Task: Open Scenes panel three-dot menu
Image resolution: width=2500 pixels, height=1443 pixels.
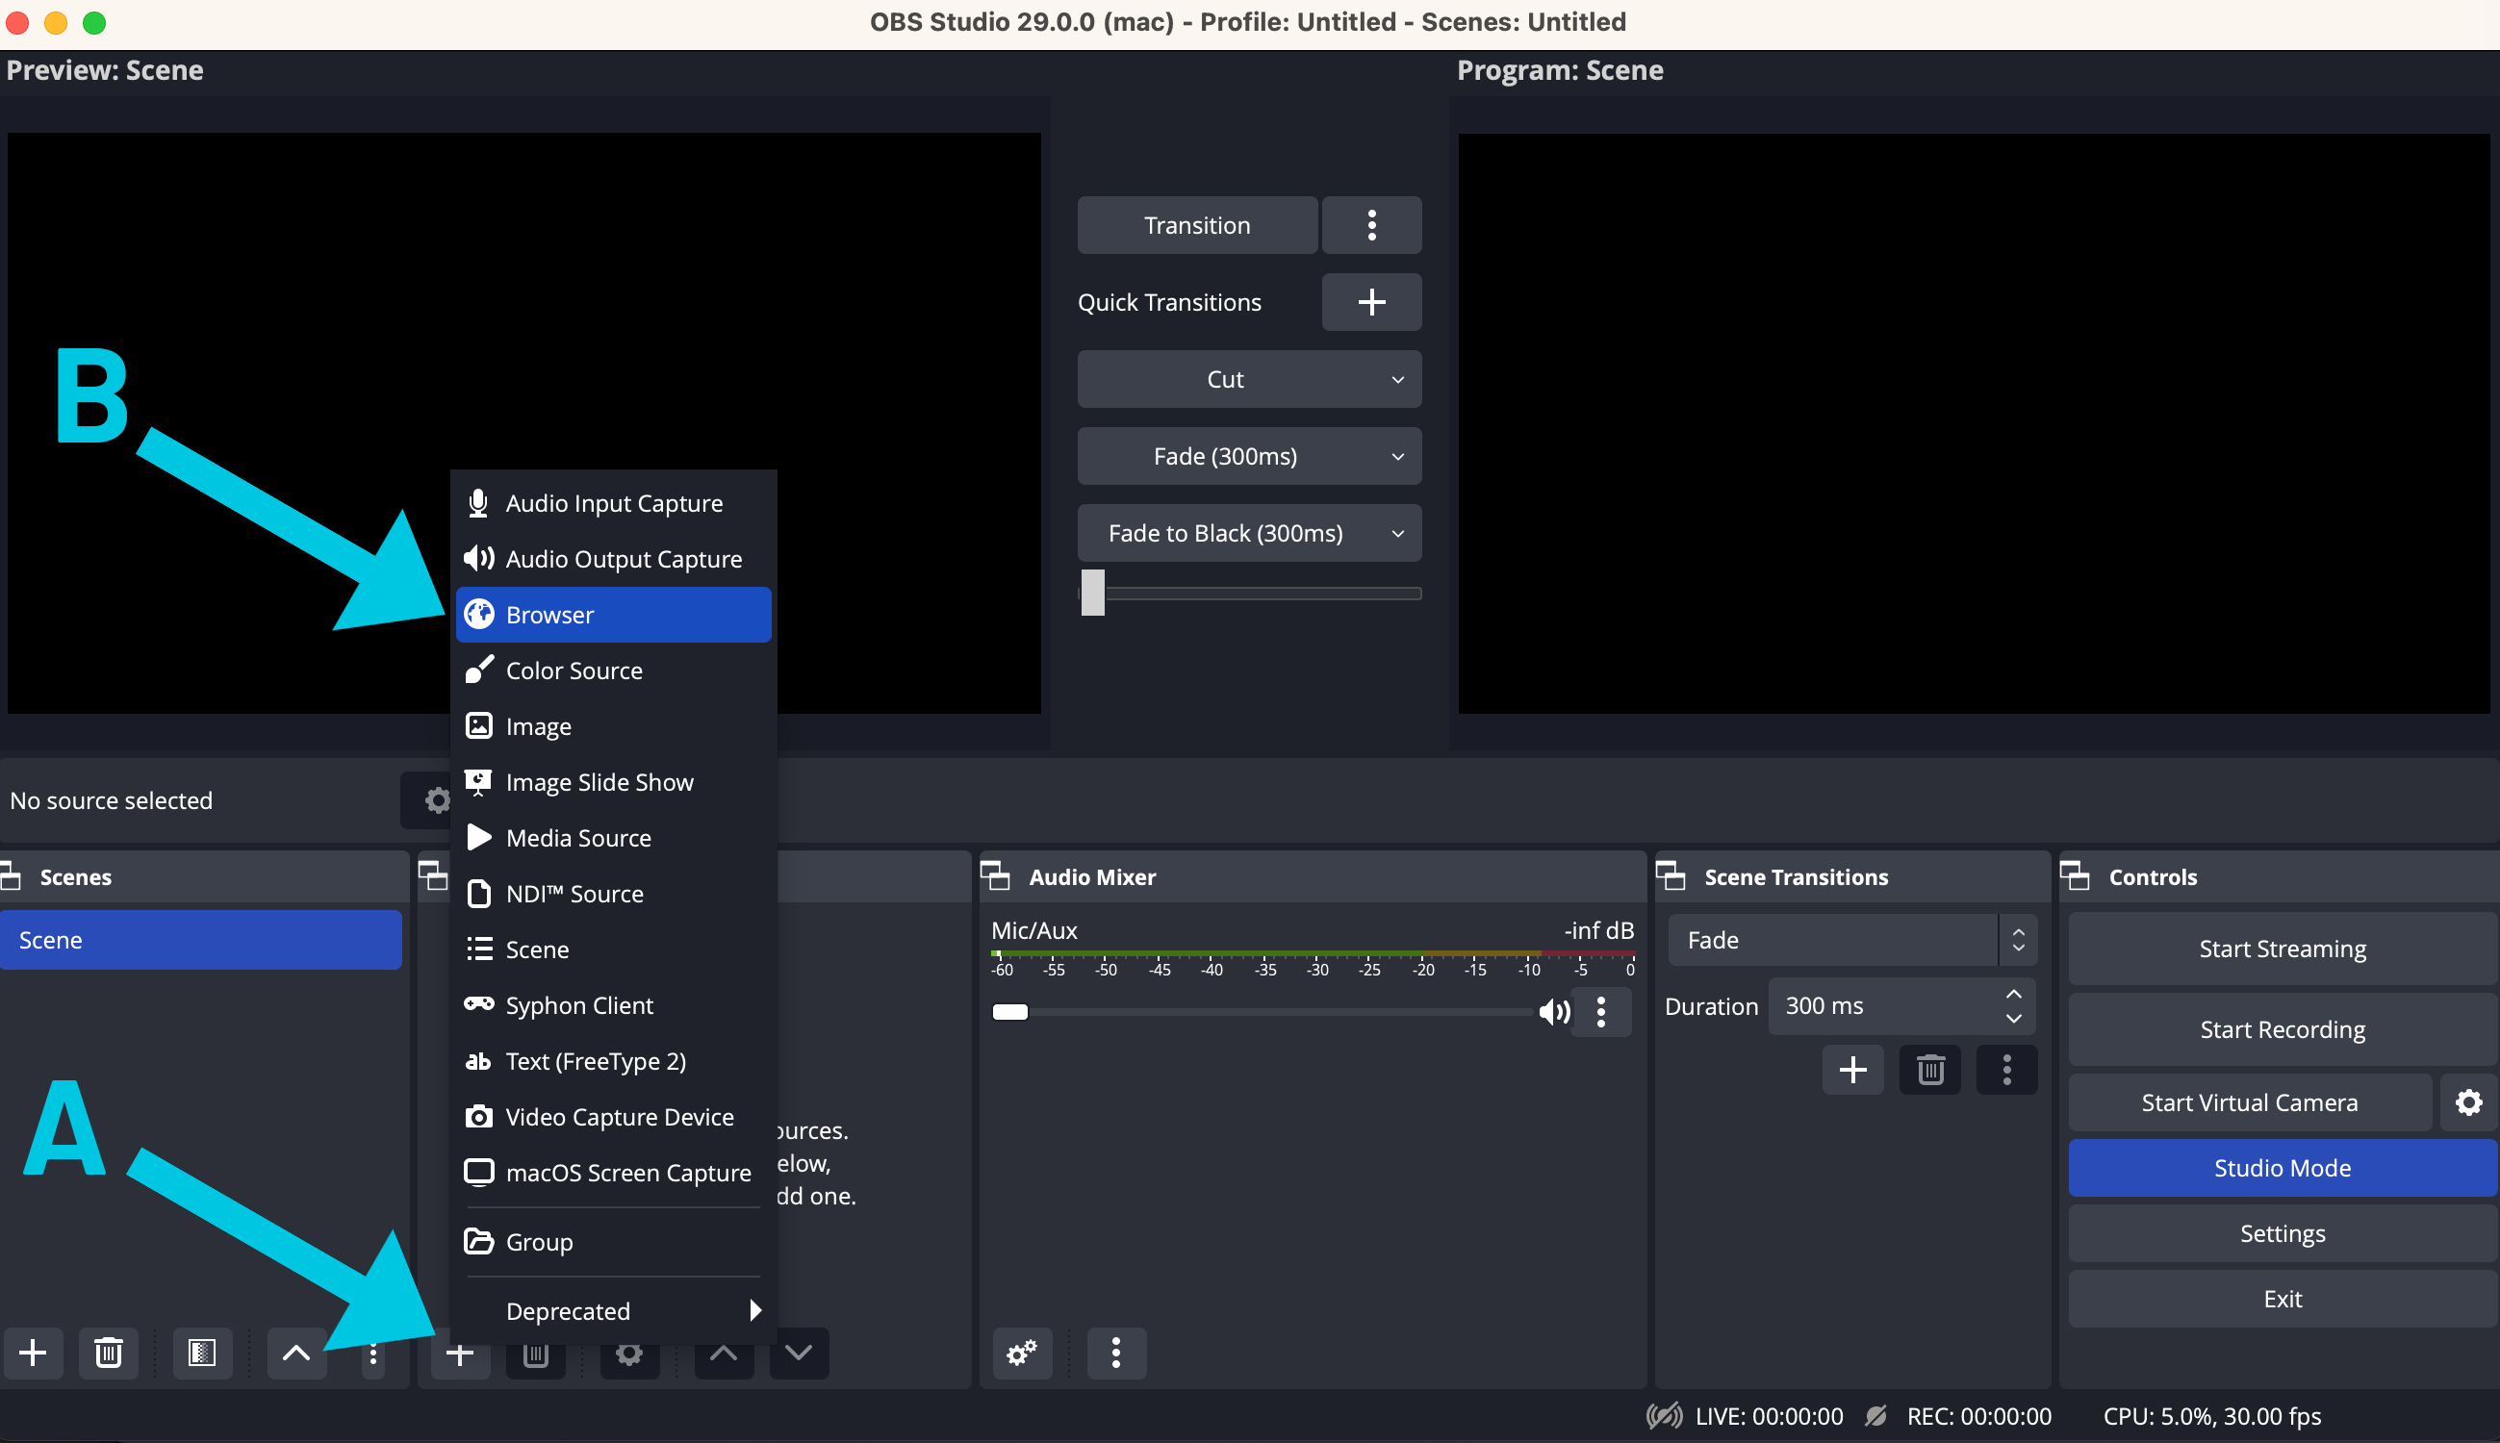Action: click(372, 1354)
